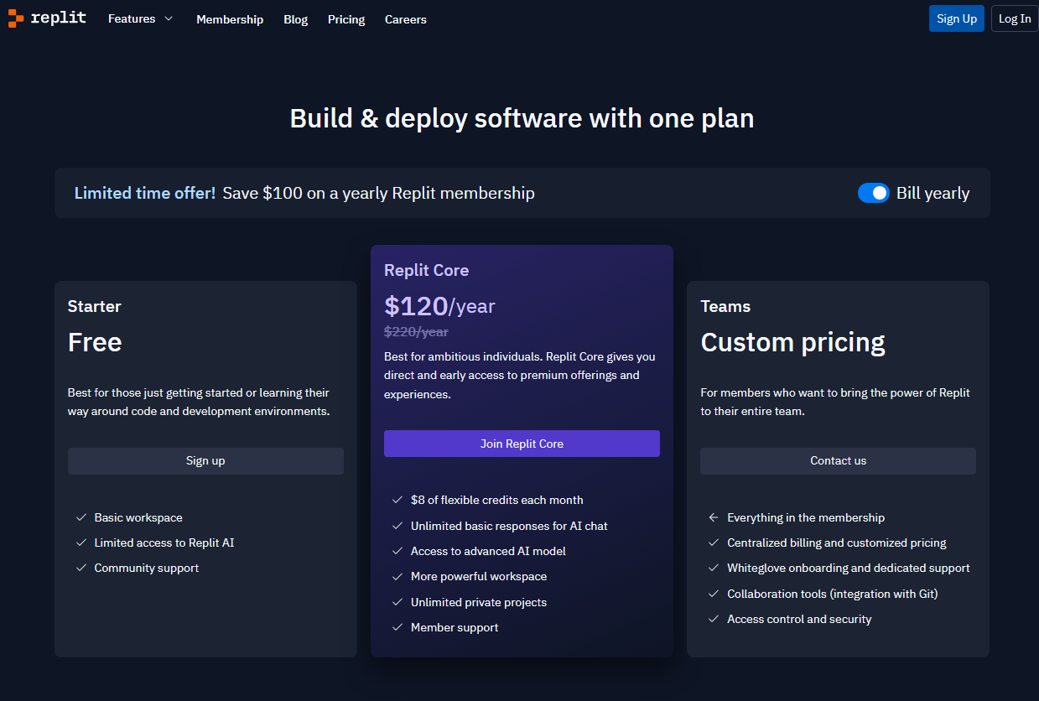This screenshot has width=1039, height=701.
Task: Click the 'Bill yearly' label
Action: click(933, 193)
